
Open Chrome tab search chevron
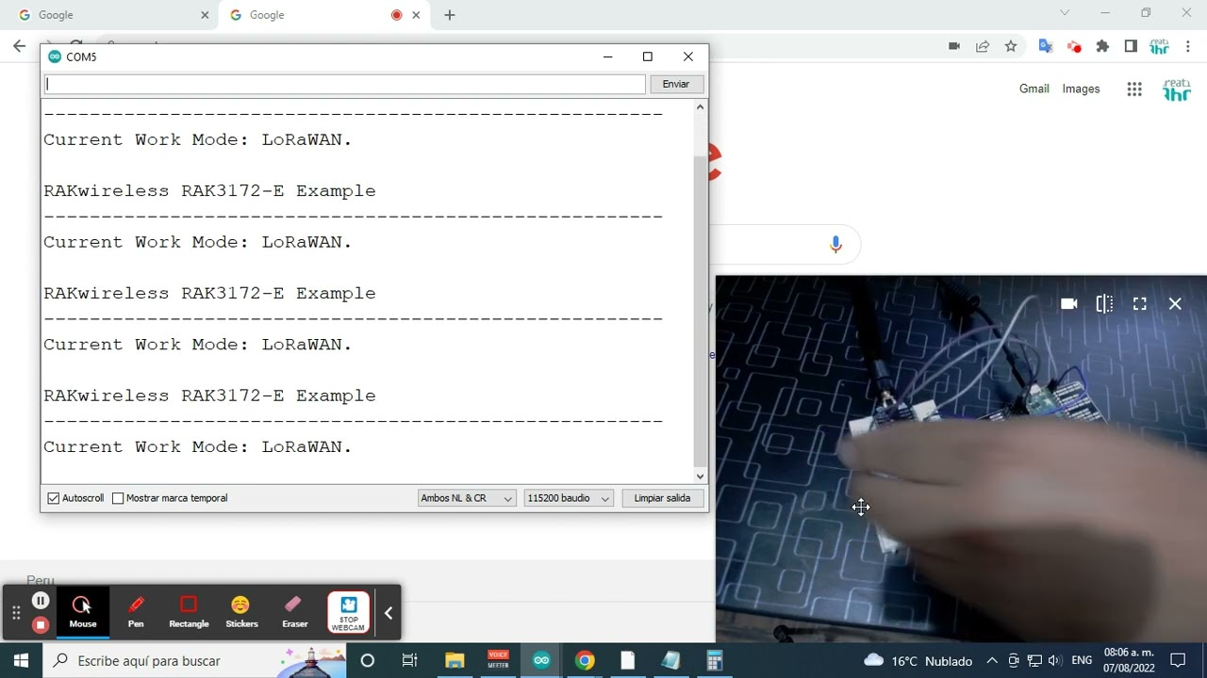click(x=1065, y=13)
